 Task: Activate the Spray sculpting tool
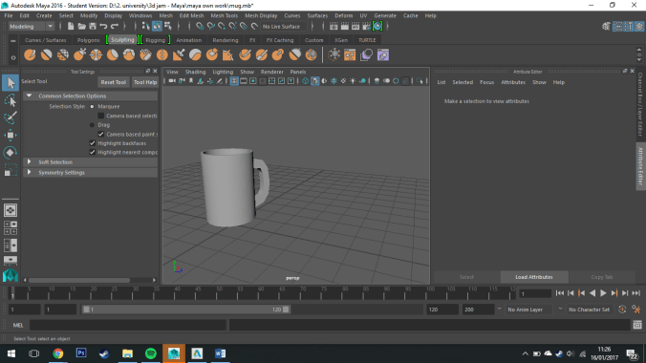click(145, 54)
